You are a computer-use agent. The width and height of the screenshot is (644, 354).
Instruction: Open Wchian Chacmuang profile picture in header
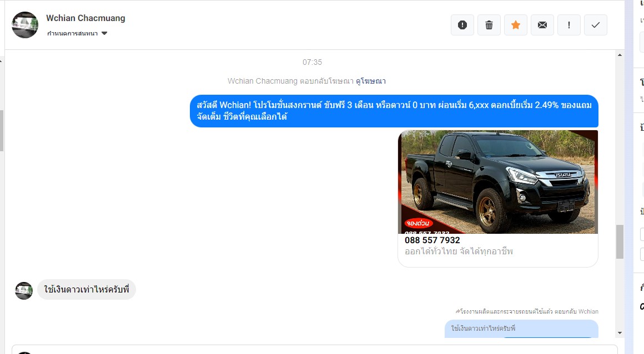tap(25, 25)
